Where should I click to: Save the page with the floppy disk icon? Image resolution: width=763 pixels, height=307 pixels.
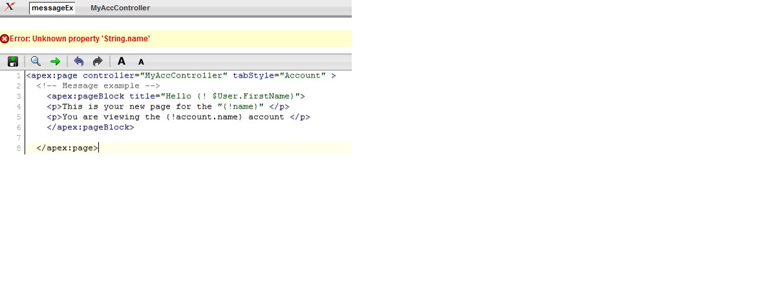pos(13,61)
